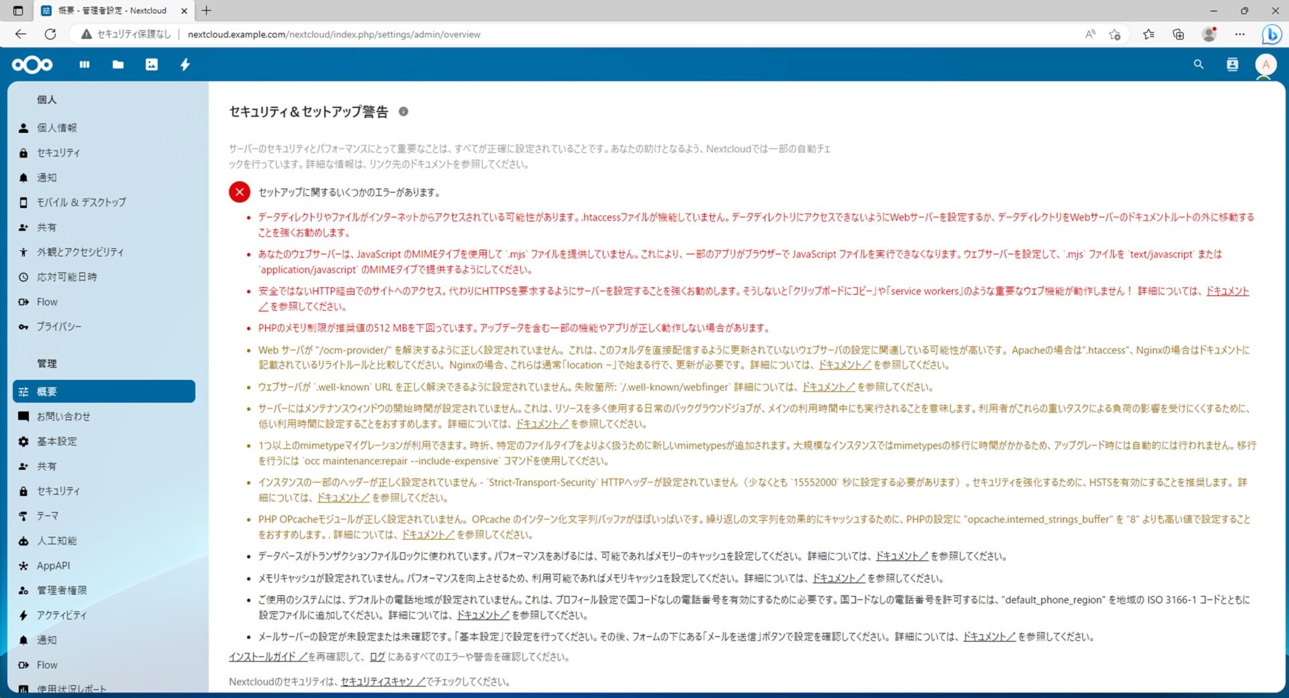Click the search magnifier icon
The image size is (1289, 698).
(1198, 64)
